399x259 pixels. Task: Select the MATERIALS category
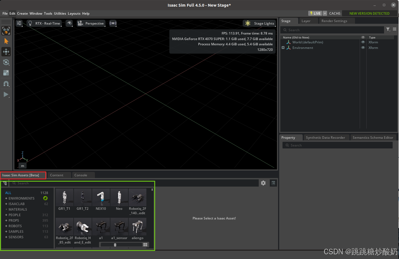tap(18, 210)
